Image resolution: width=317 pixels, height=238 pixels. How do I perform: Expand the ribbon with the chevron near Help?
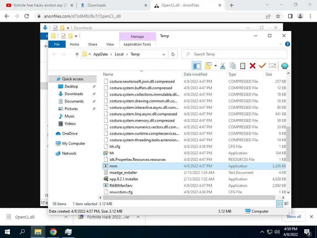[280, 44]
